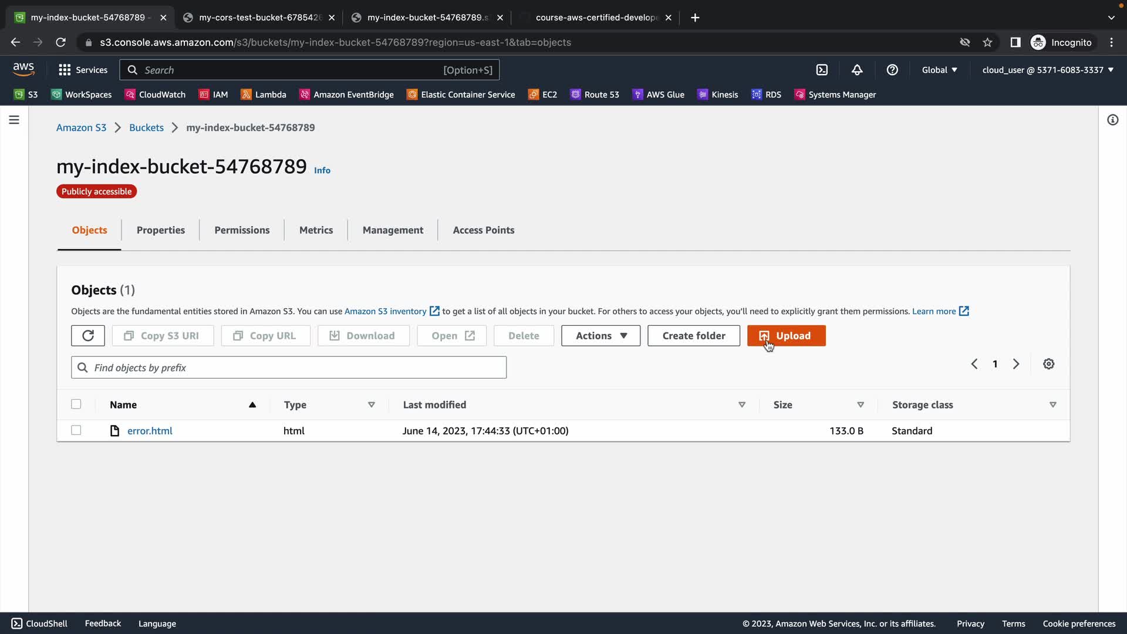The width and height of the screenshot is (1127, 634).
Task: Click the Find objects by prefix field
Action: click(289, 367)
